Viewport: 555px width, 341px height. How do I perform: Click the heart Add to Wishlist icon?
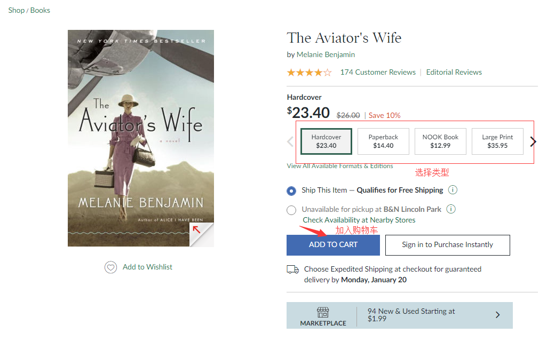(110, 267)
